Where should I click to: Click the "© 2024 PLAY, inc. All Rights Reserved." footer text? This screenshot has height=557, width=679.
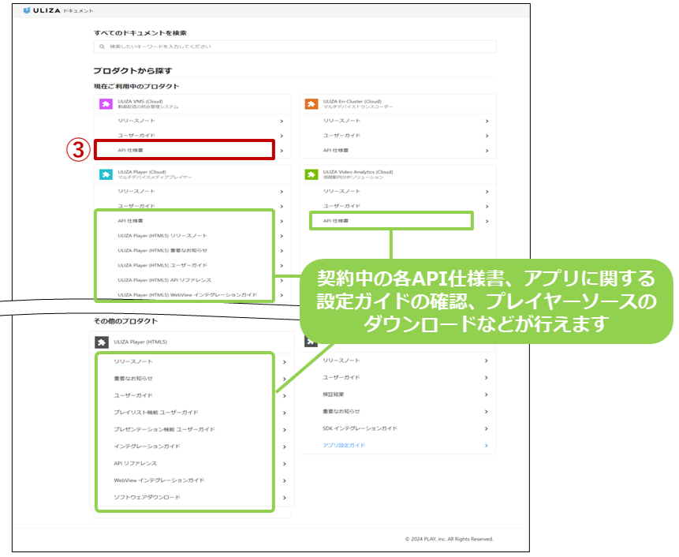click(x=449, y=539)
